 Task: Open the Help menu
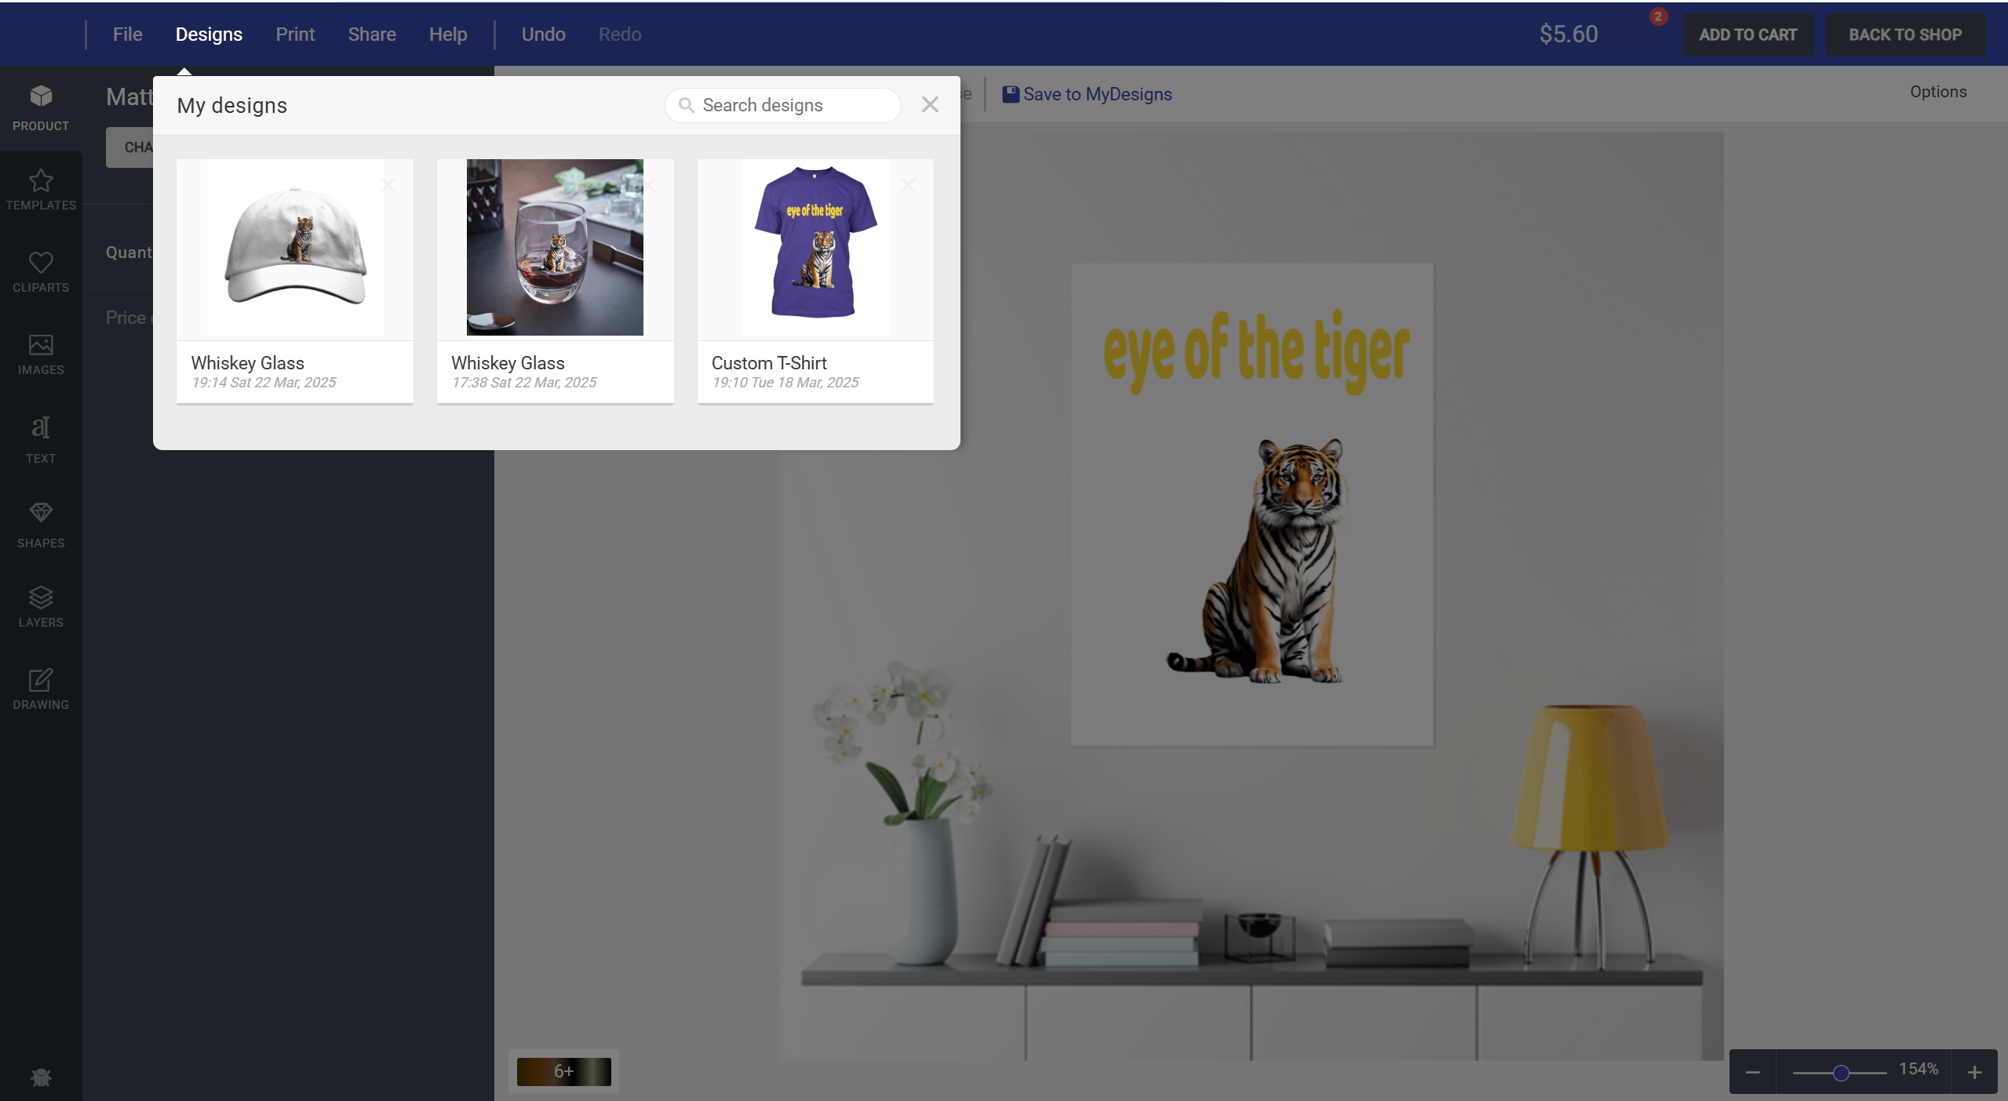click(x=447, y=35)
